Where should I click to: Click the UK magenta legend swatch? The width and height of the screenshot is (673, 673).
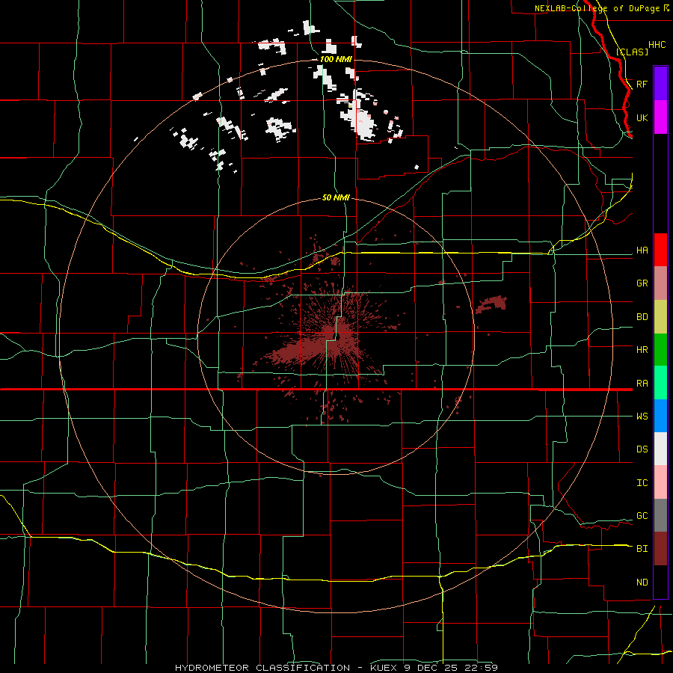pyautogui.click(x=660, y=117)
